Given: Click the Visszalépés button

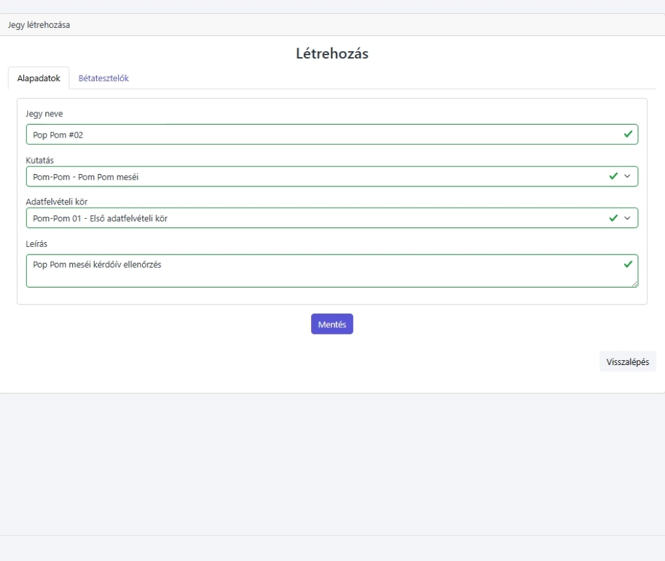Looking at the screenshot, I should tap(627, 362).
